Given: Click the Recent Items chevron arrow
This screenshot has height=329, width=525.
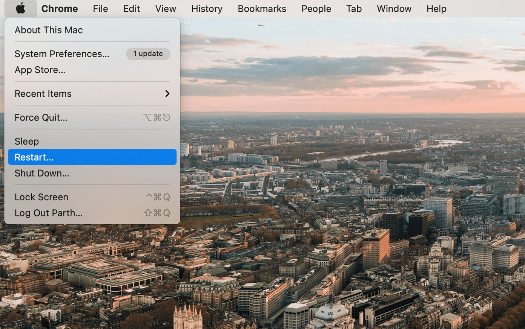Looking at the screenshot, I should pos(167,94).
